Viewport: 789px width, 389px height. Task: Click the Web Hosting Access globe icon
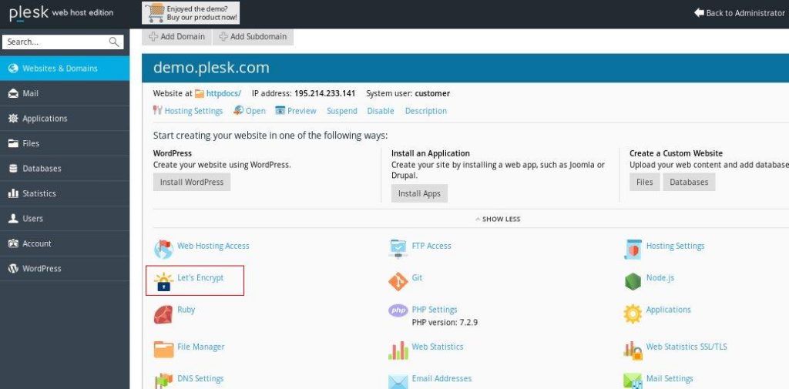tap(163, 249)
